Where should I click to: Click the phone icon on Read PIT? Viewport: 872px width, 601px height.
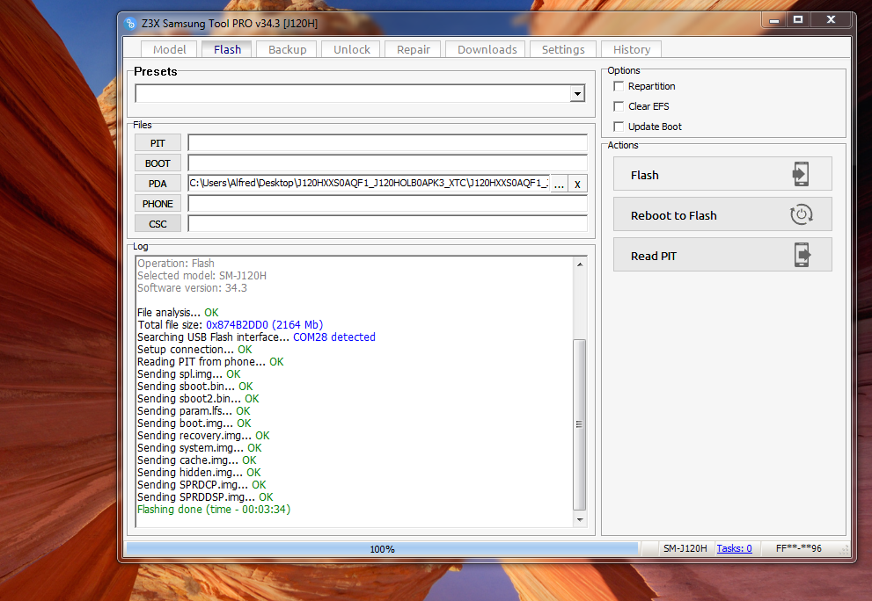click(x=802, y=255)
